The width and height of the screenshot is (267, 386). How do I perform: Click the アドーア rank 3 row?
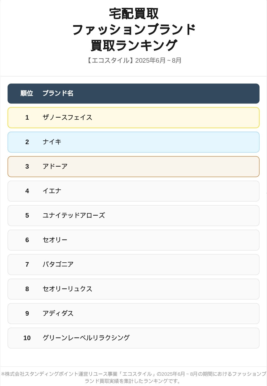pyautogui.click(x=133, y=167)
